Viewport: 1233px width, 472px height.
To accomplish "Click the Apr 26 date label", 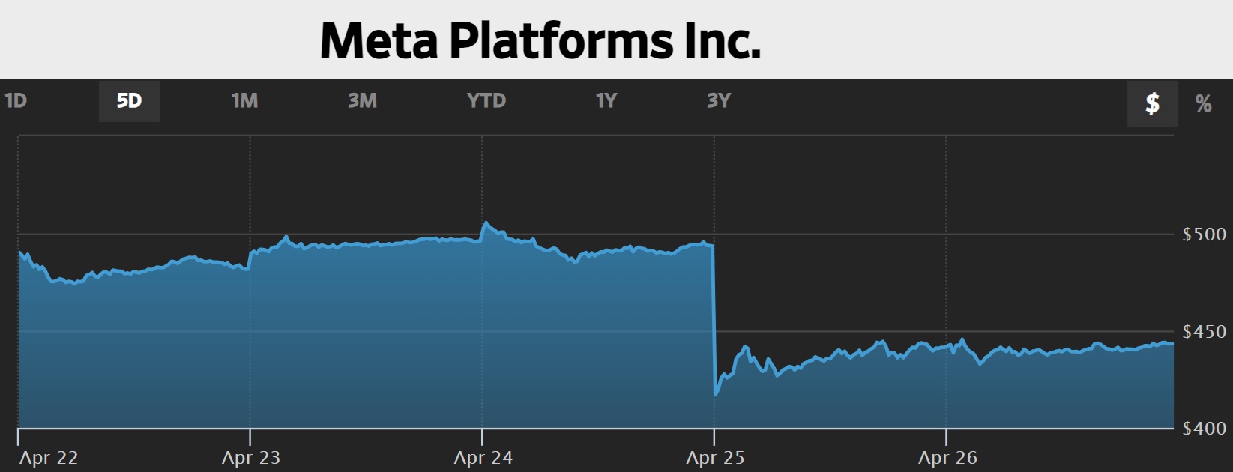I will (947, 457).
